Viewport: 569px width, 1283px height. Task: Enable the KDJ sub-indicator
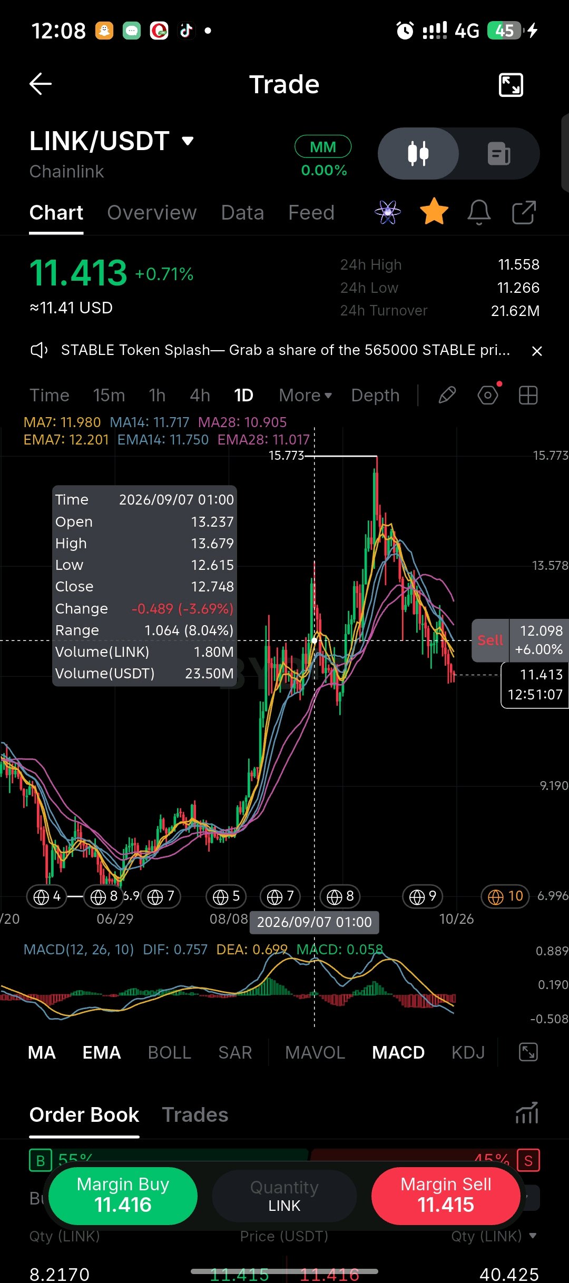468,1052
